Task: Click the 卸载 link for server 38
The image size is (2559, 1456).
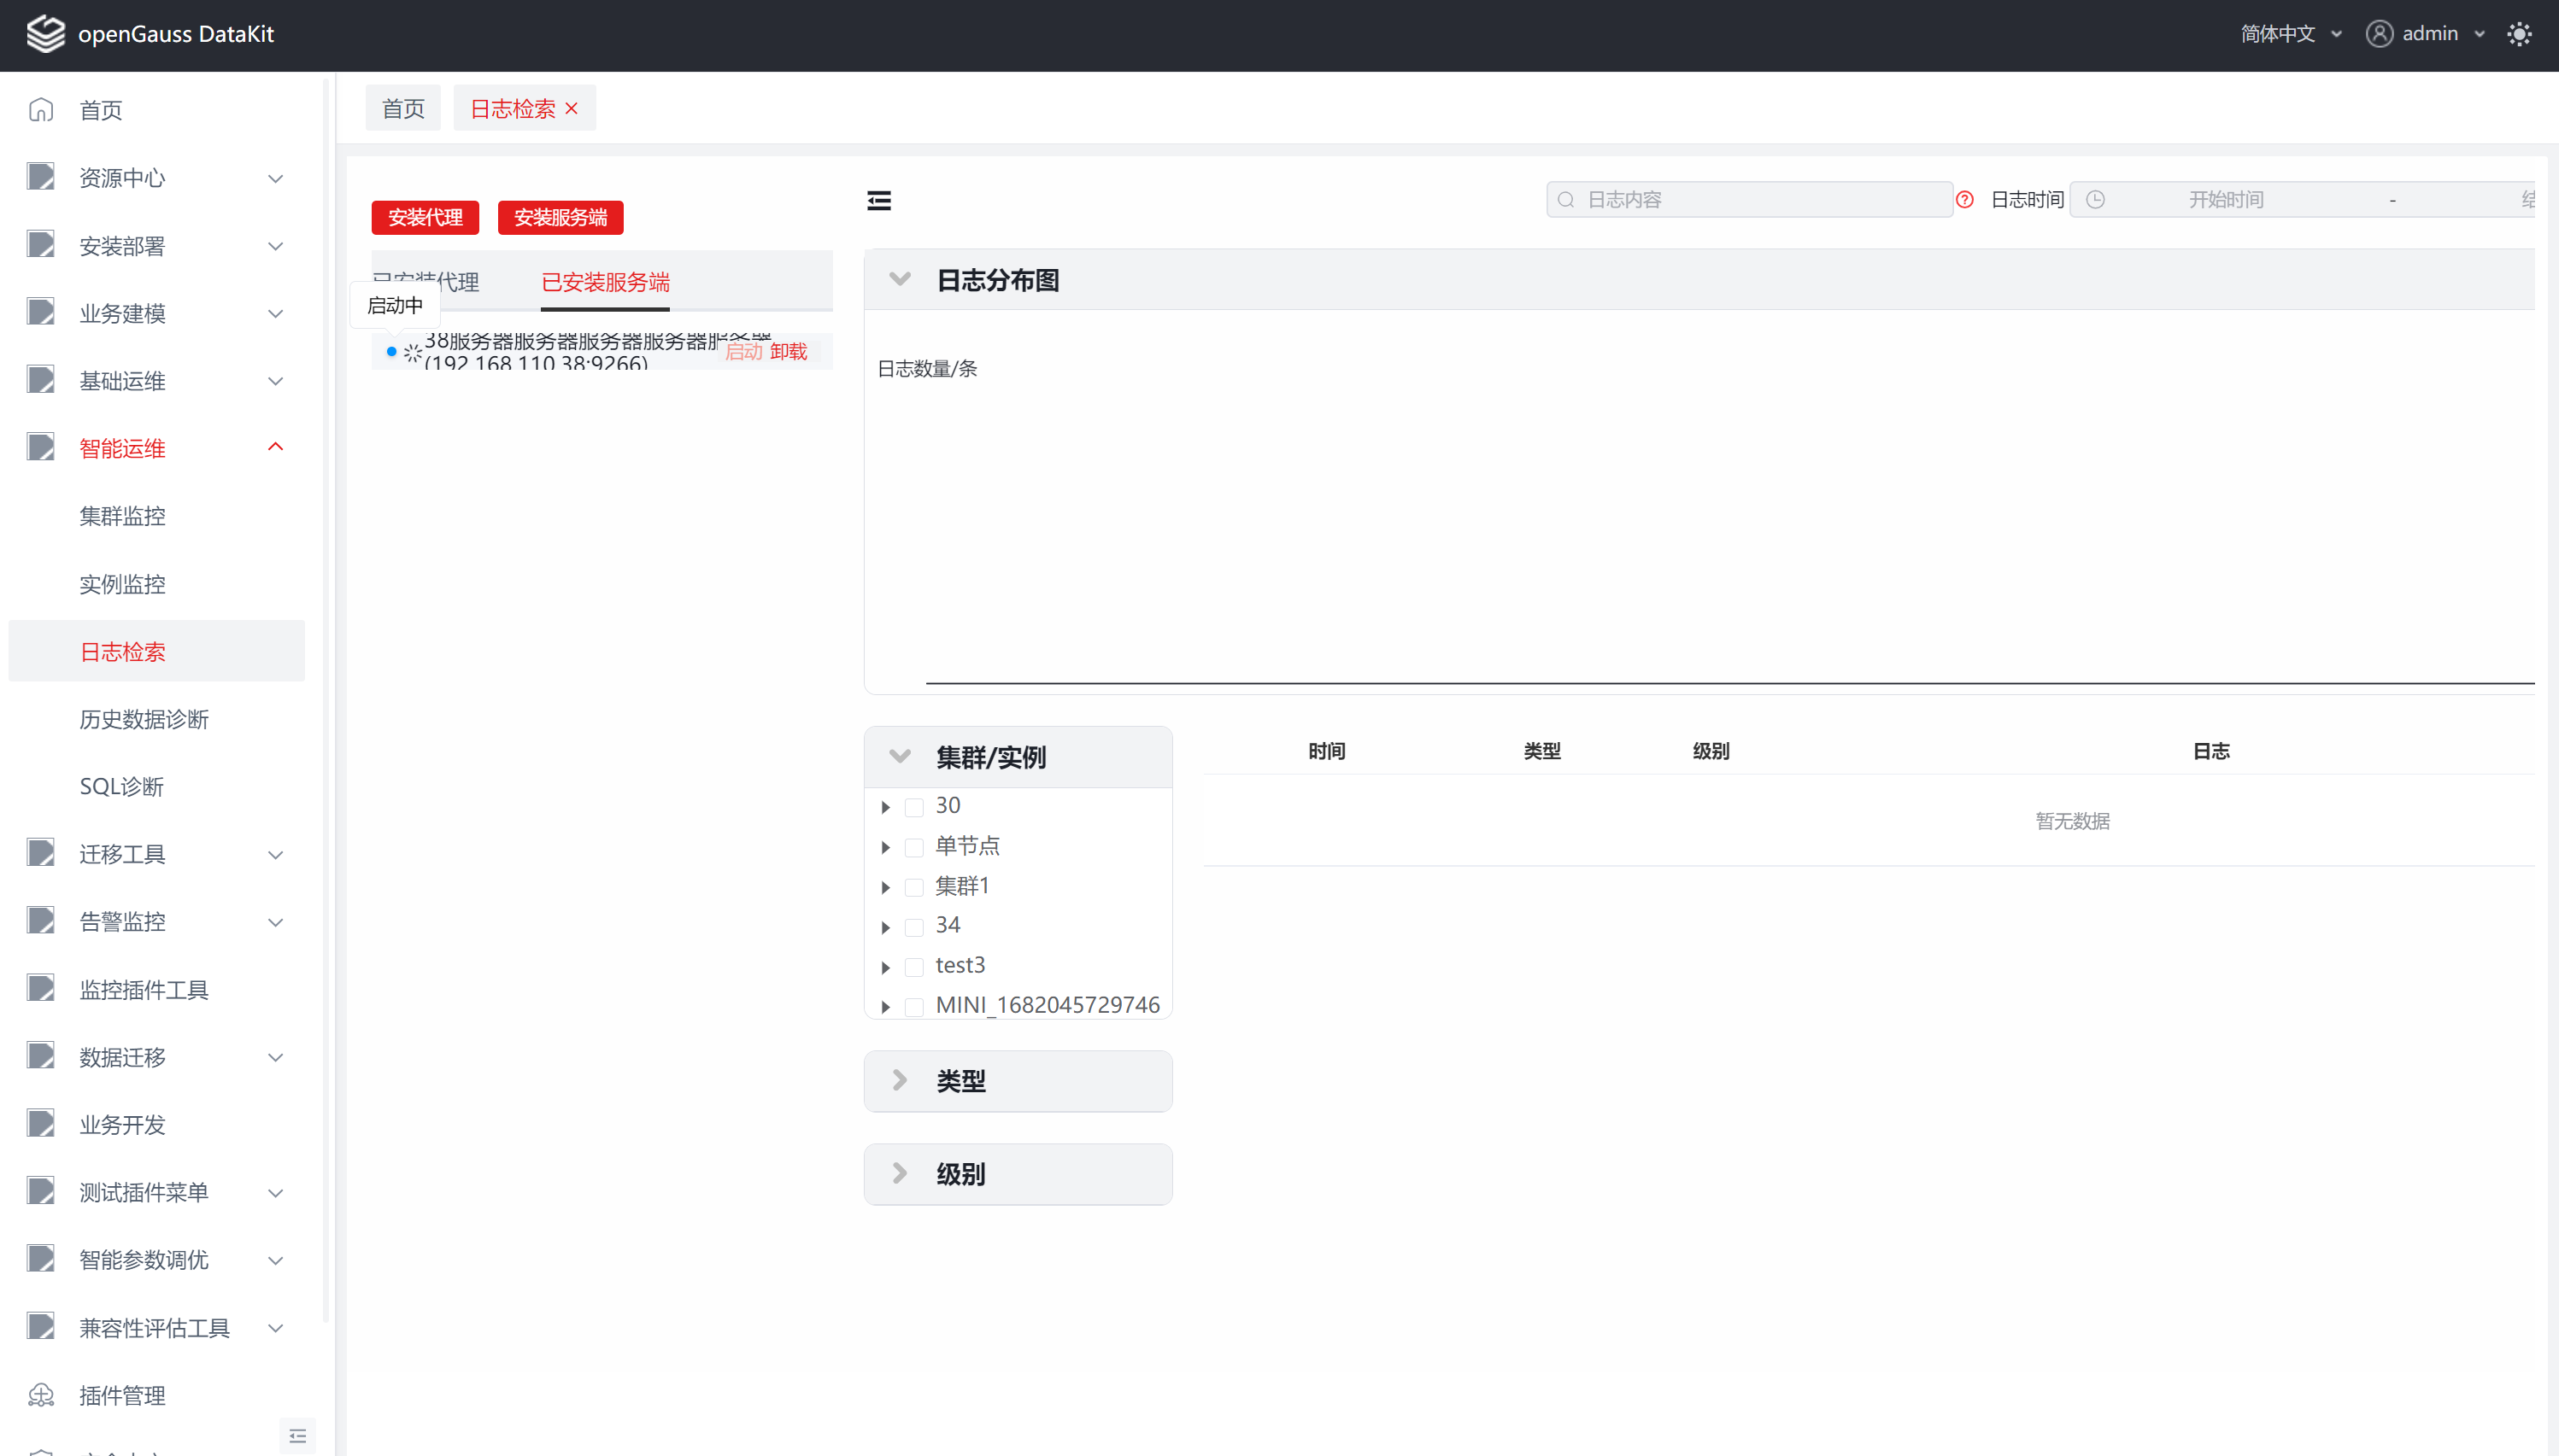Action: pyautogui.click(x=789, y=351)
